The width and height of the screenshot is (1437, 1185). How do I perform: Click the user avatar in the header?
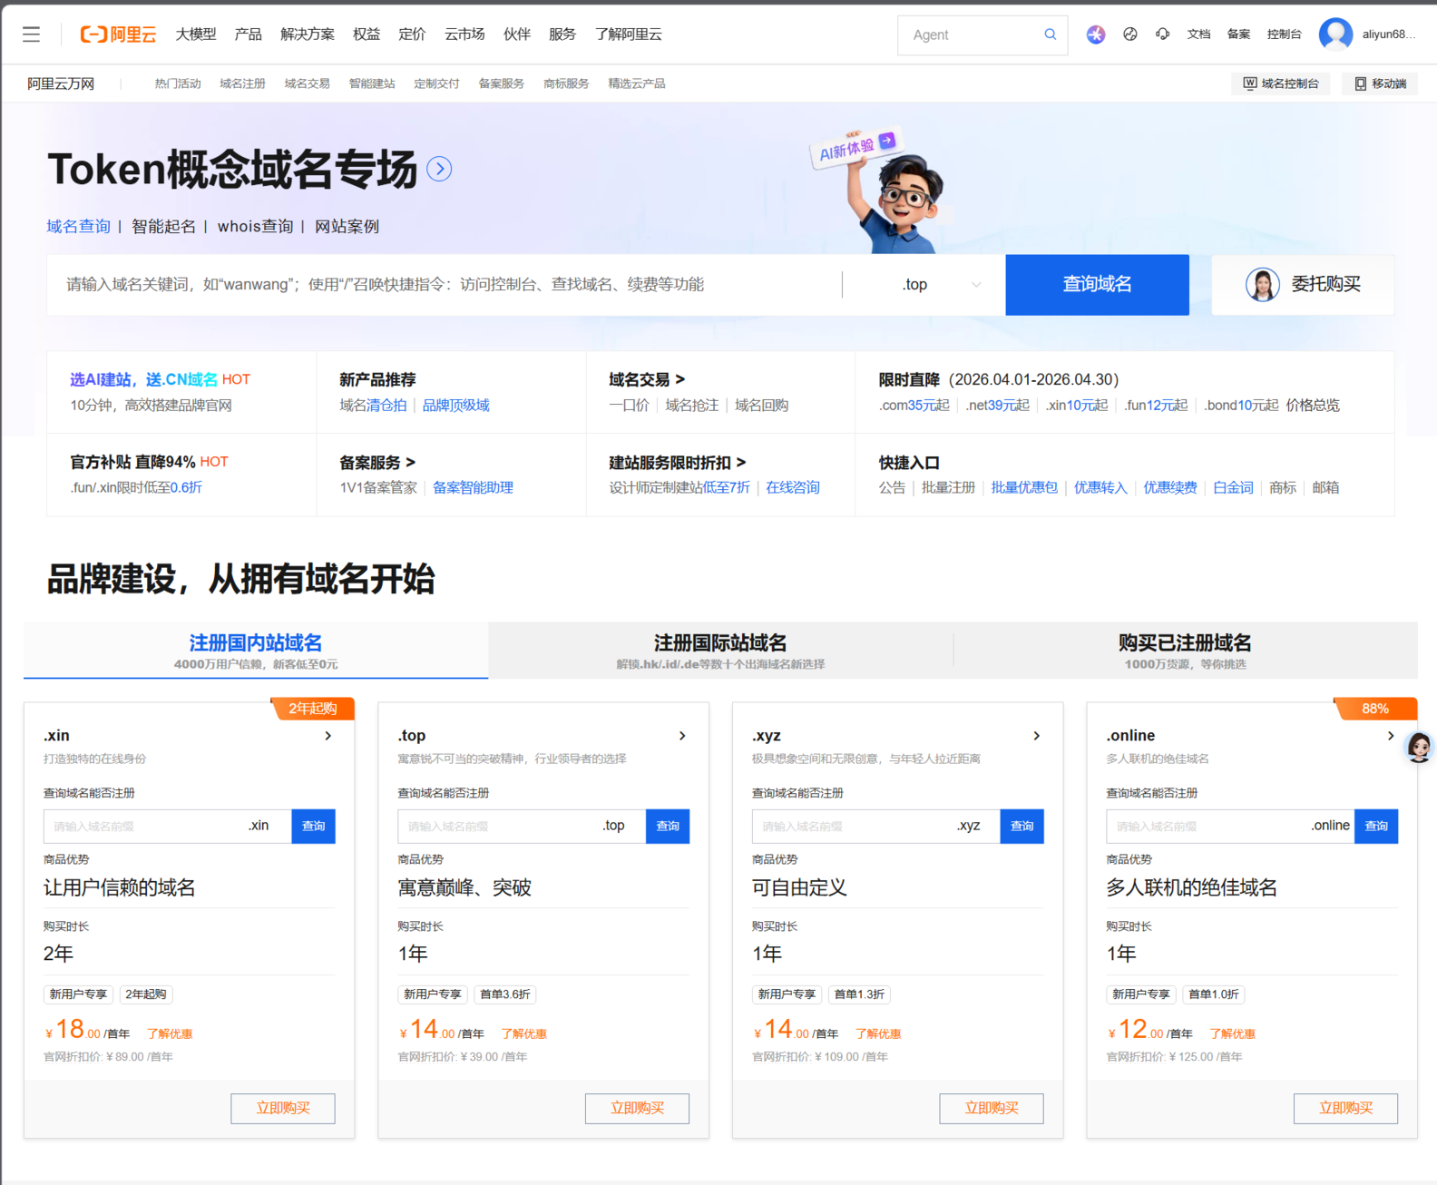pos(1335,34)
